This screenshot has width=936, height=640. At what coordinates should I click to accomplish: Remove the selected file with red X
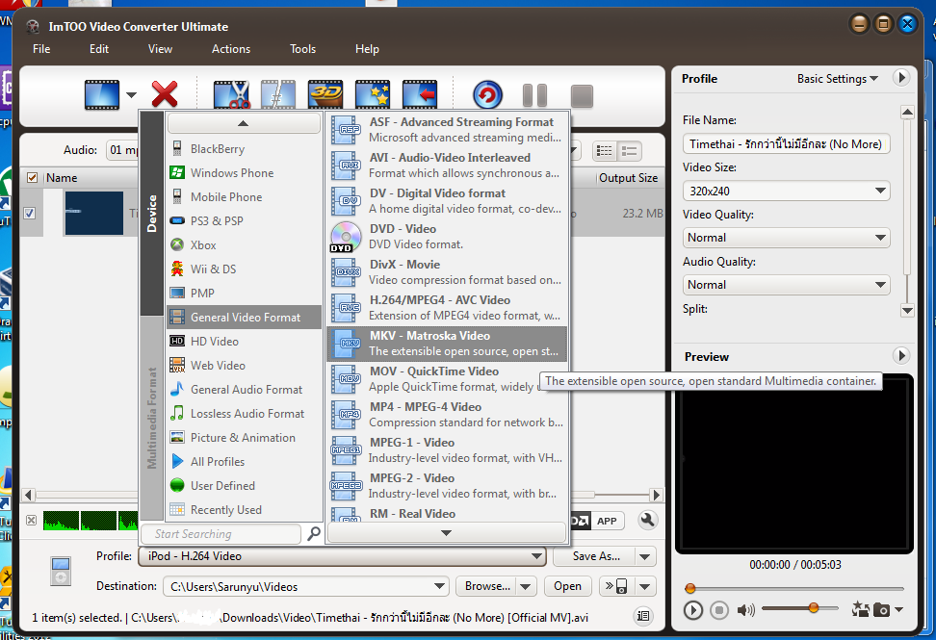[x=164, y=94]
